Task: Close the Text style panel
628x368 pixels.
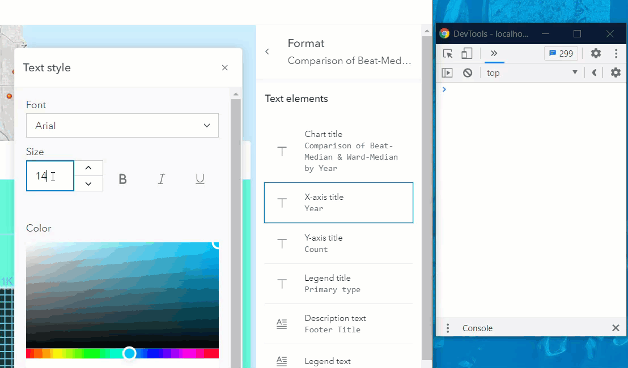Action: (x=224, y=67)
